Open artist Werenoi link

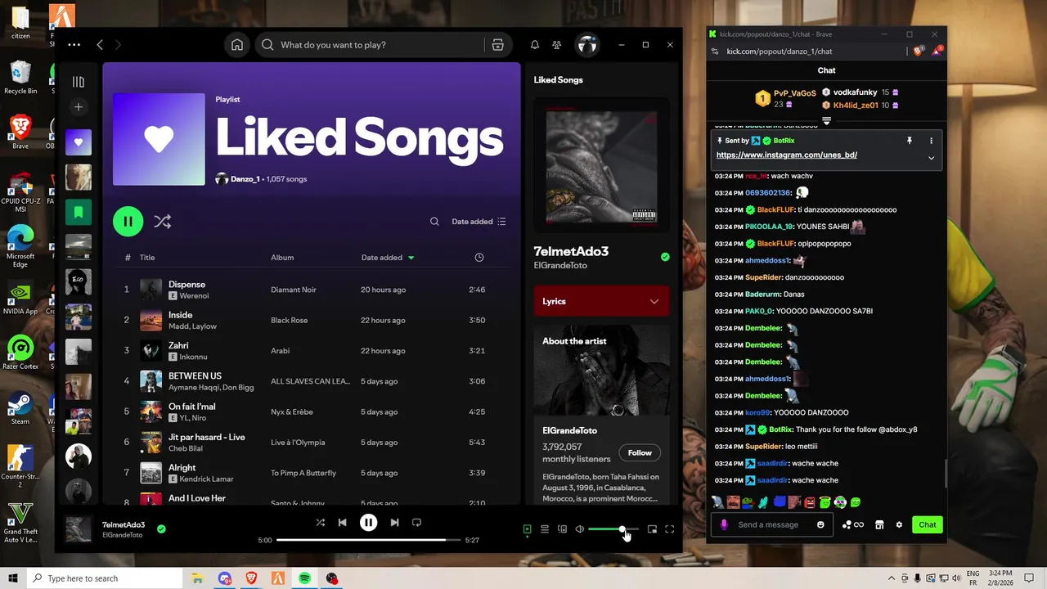(194, 295)
